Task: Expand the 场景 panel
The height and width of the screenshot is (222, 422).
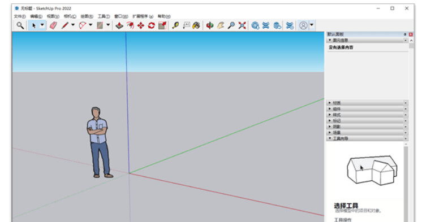Action: tap(330, 132)
